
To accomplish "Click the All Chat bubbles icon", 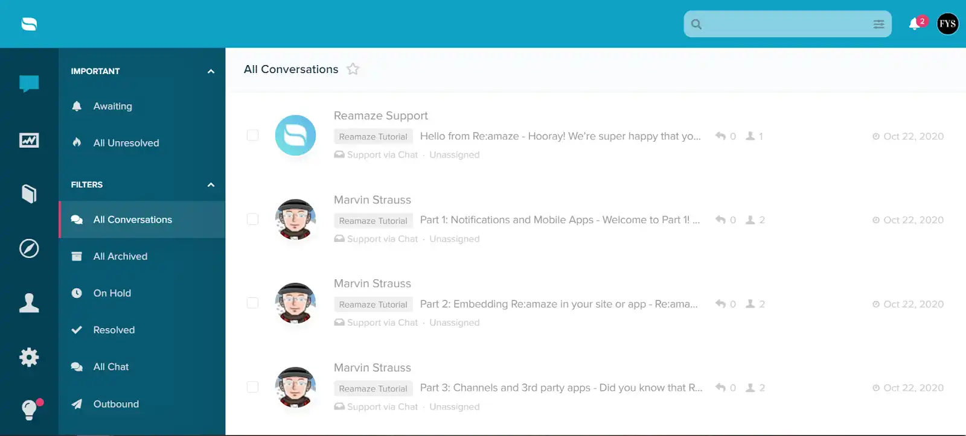I will click(x=77, y=367).
